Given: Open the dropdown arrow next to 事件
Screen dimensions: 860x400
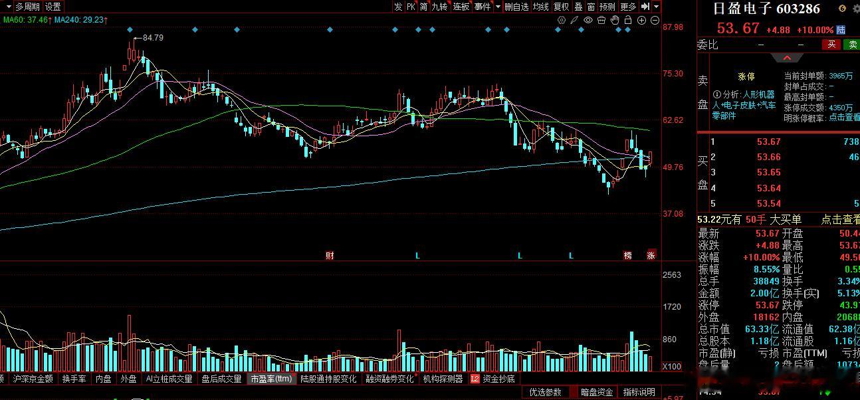Looking at the screenshot, I should pos(498,6).
